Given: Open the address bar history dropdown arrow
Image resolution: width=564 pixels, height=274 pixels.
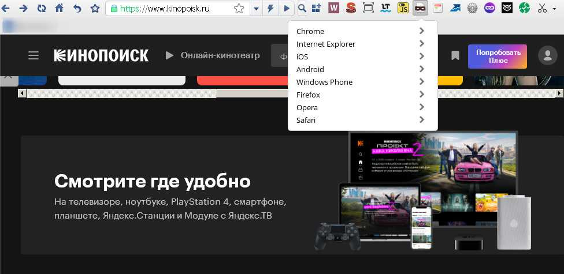Looking at the screenshot, I should tap(256, 9).
